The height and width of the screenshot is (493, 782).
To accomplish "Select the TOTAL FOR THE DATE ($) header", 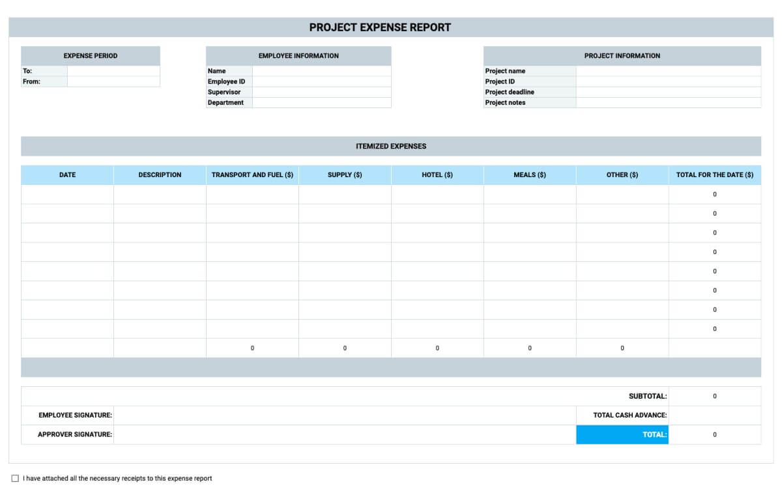I will point(715,175).
